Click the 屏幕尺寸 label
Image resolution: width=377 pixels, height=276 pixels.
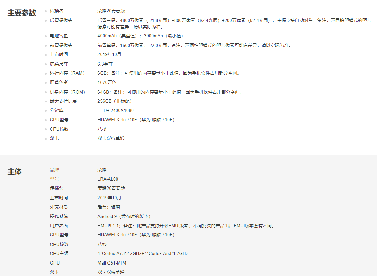[x=59, y=64]
